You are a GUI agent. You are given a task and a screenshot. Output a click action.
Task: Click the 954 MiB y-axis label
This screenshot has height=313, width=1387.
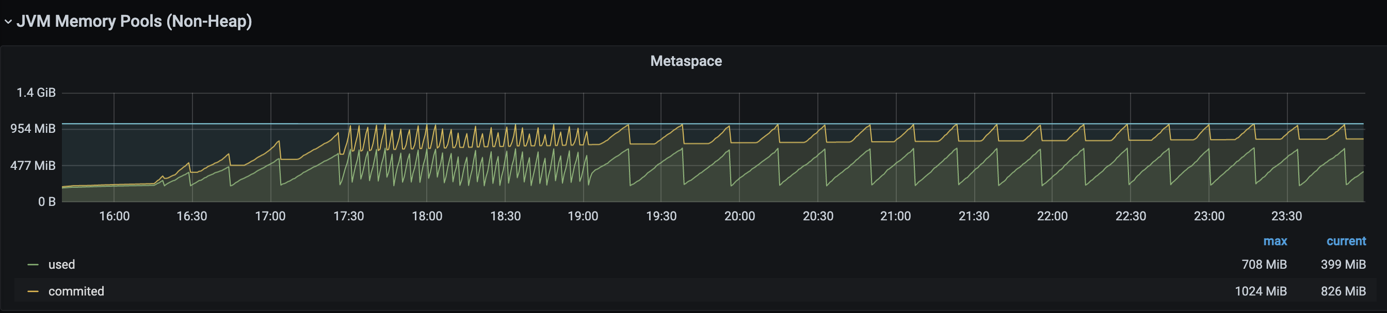click(33, 128)
